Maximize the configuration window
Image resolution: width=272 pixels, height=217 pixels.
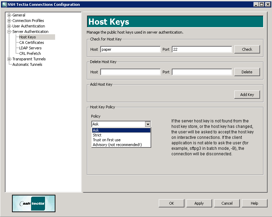(262, 4)
